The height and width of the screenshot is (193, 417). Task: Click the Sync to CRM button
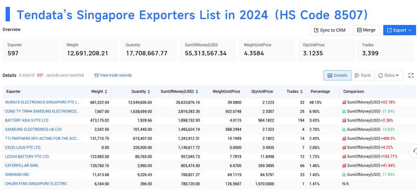click(329, 30)
